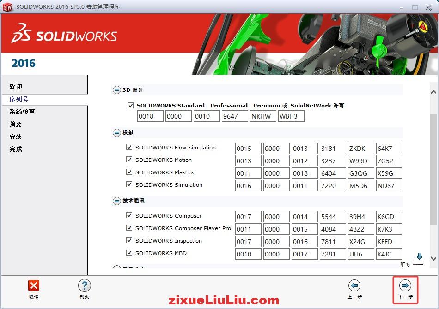Uncheck SOLIDWORKS Flow Simulation

tap(130, 148)
